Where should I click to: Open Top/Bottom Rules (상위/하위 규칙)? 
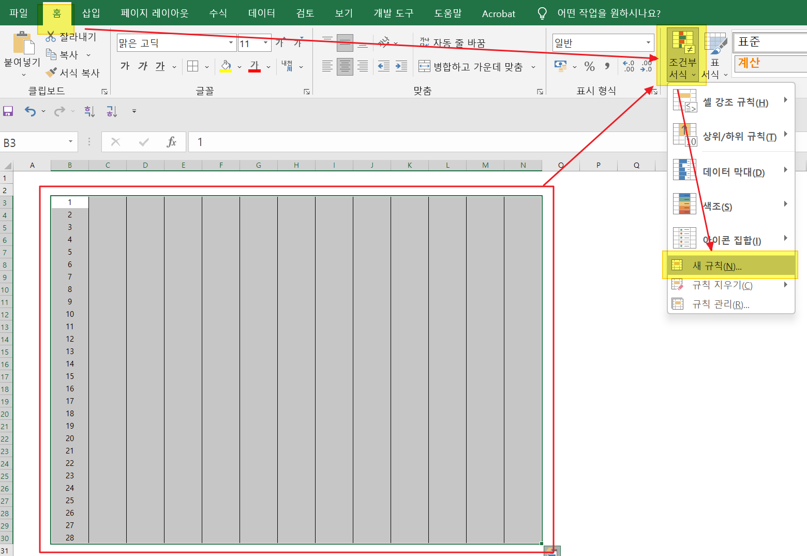tap(731, 136)
